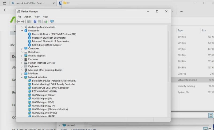Click the Human Interface Devices icon

point(26,63)
